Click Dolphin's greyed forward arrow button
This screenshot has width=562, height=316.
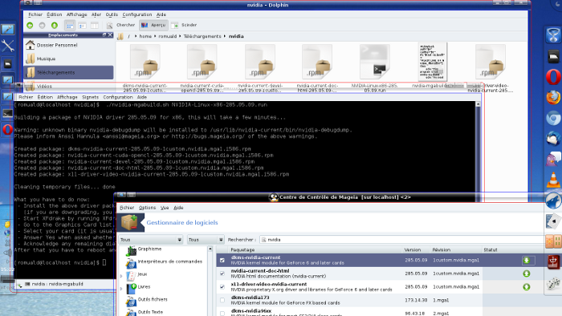point(43,25)
